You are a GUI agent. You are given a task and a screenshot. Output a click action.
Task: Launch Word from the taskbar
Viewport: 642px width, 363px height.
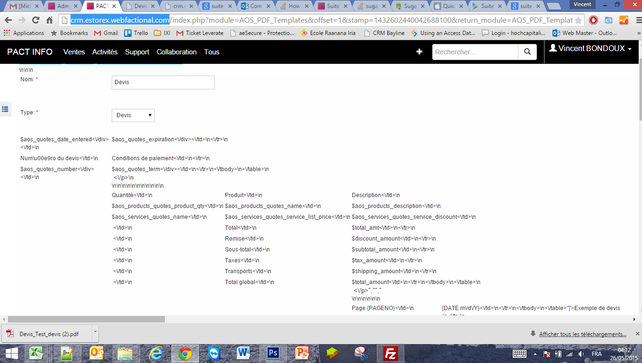tap(243, 353)
